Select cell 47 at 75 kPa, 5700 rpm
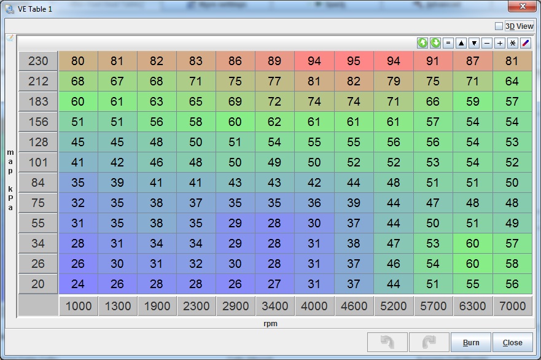The width and height of the screenshot is (541, 360). (x=433, y=203)
